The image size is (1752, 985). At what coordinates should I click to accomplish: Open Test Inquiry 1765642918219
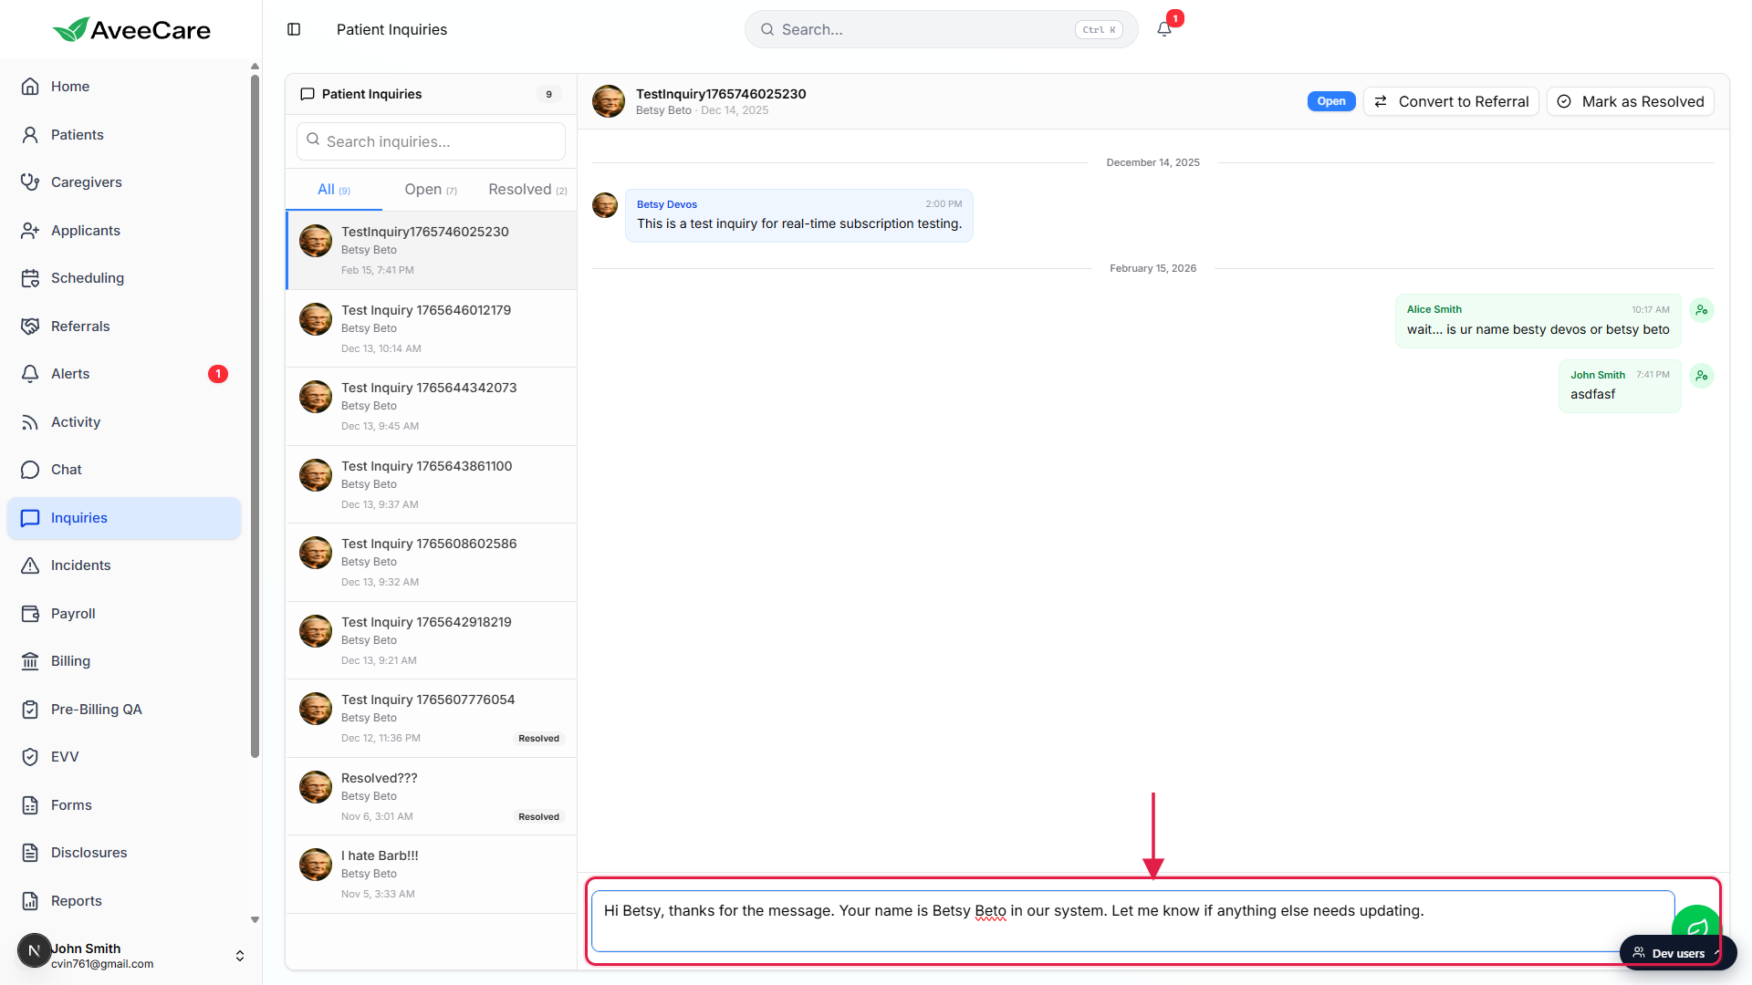pyautogui.click(x=431, y=640)
